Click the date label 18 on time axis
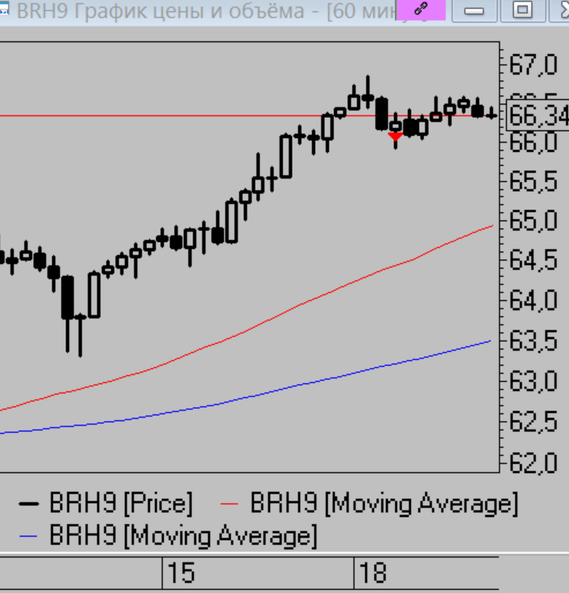569x593 pixels. (373, 574)
